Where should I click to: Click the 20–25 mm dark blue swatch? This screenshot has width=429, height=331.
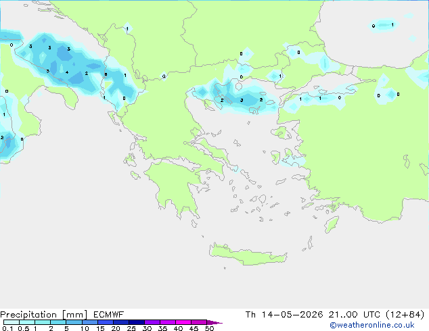point(121,322)
